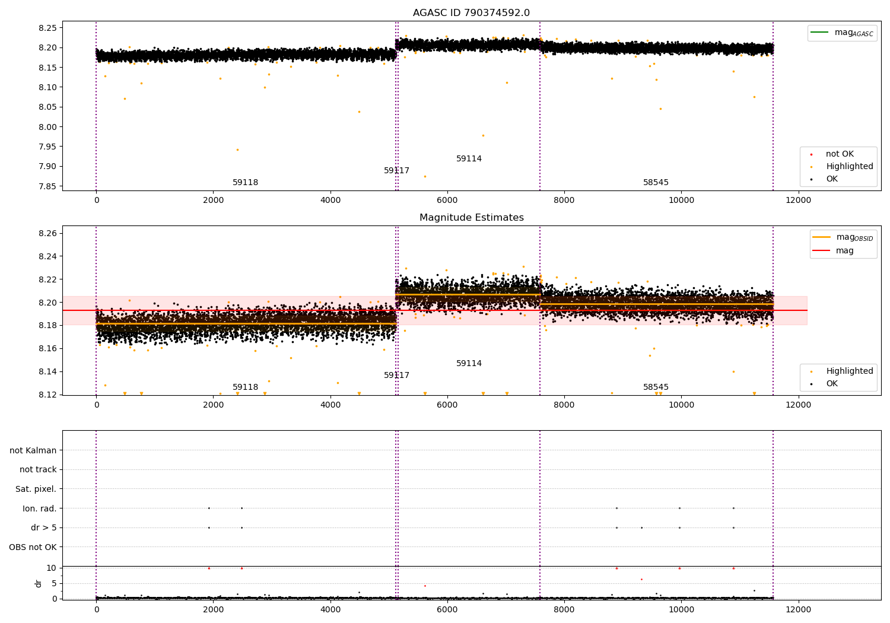Click the 'not Kalman' row label
The image size is (890, 623).
pyautogui.click(x=33, y=450)
